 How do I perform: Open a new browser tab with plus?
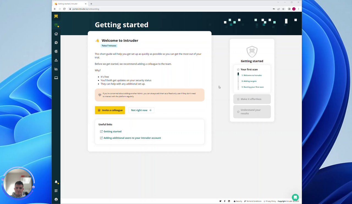click(x=91, y=4)
